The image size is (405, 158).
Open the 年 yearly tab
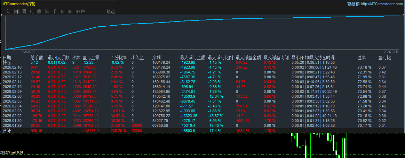[x=47, y=11]
